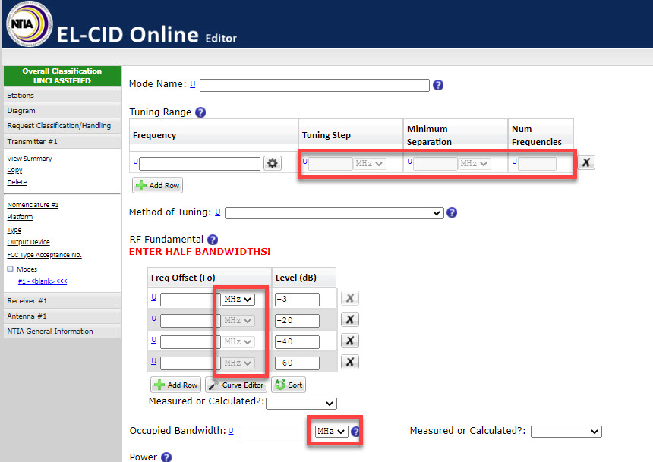
Task: Click the Tuning Step value field
Action: (330, 164)
